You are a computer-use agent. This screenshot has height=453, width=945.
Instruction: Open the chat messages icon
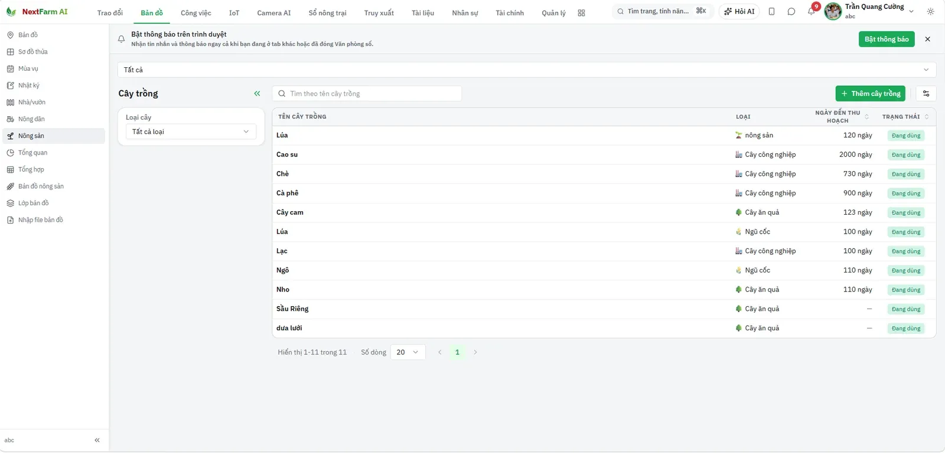791,12
